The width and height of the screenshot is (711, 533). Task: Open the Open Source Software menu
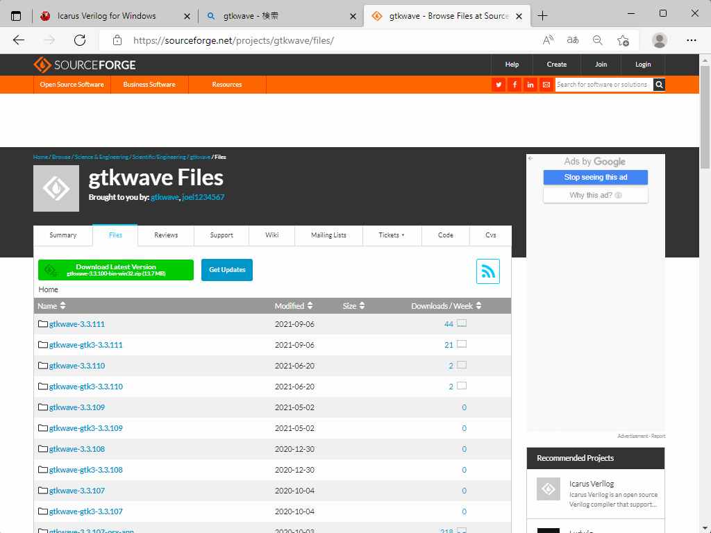click(x=72, y=85)
